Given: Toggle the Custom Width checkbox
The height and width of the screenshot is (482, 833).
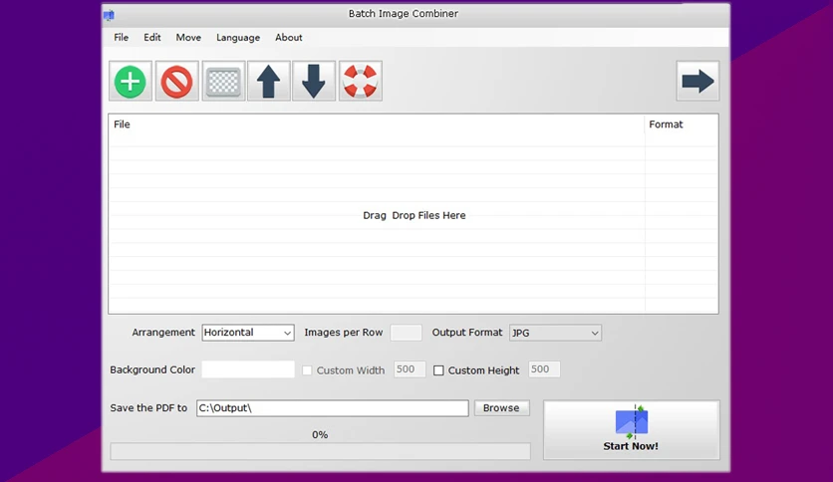Looking at the screenshot, I should [x=307, y=370].
